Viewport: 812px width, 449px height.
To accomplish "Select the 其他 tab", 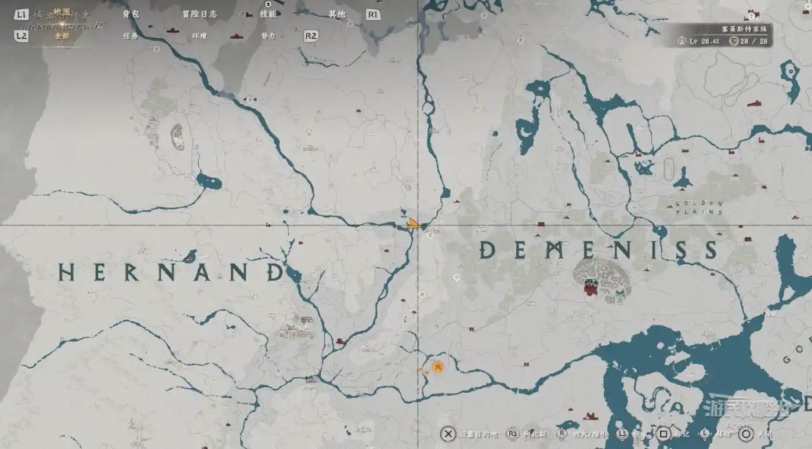I will [x=337, y=14].
